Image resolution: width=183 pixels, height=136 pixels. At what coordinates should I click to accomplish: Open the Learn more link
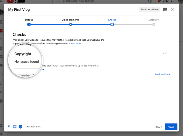[75, 43]
